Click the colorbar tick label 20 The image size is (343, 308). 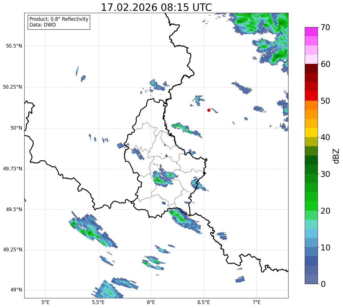325,211
